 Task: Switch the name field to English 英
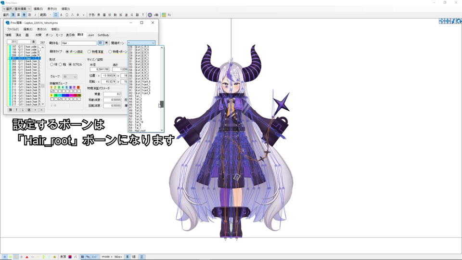point(107,43)
